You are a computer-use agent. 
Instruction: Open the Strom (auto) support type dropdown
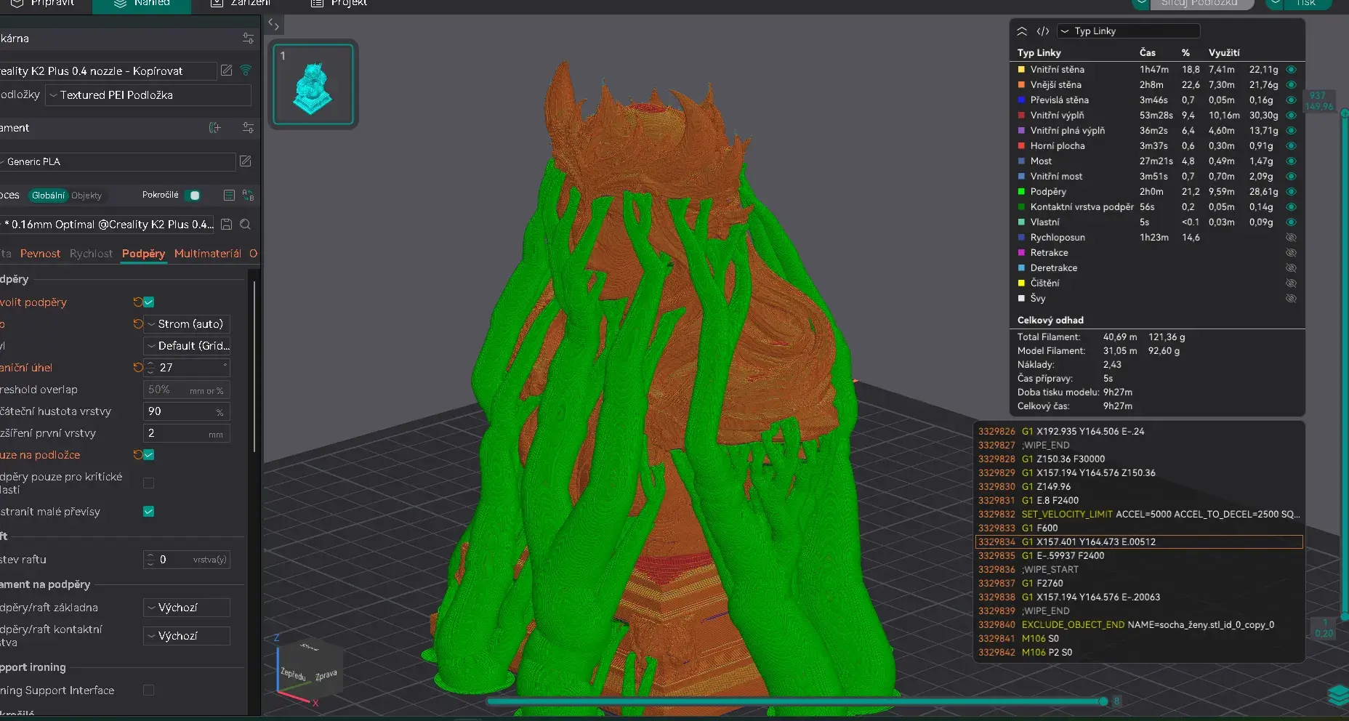coord(187,323)
